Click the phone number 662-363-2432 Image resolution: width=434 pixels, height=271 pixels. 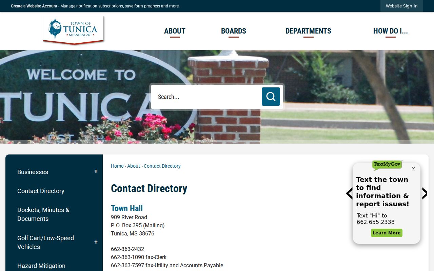pyautogui.click(x=127, y=249)
